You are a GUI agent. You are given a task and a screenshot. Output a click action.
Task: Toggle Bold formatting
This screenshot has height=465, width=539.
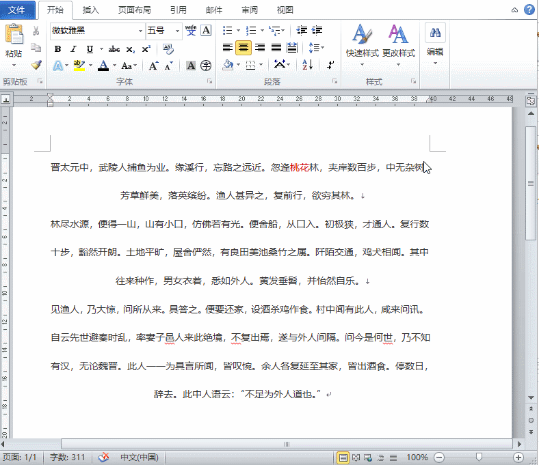(x=57, y=49)
